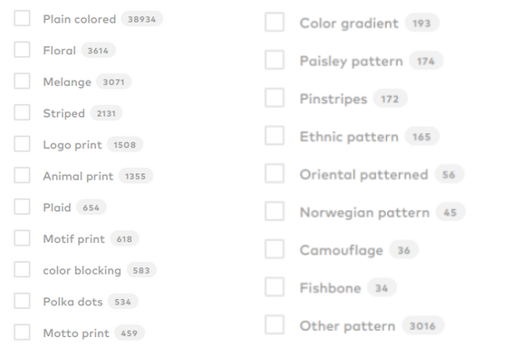Tick the Motto print checkbox
The width and height of the screenshot is (512, 347).
point(22,333)
